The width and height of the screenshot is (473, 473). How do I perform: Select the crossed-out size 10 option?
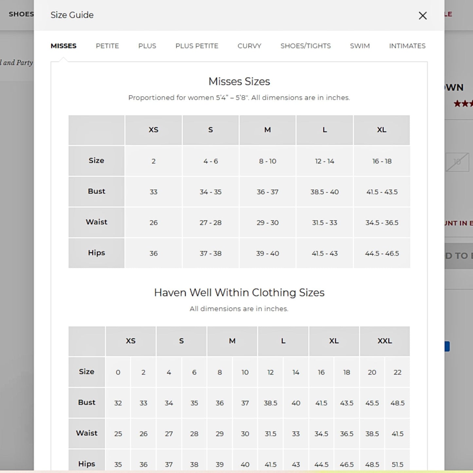pos(457,162)
